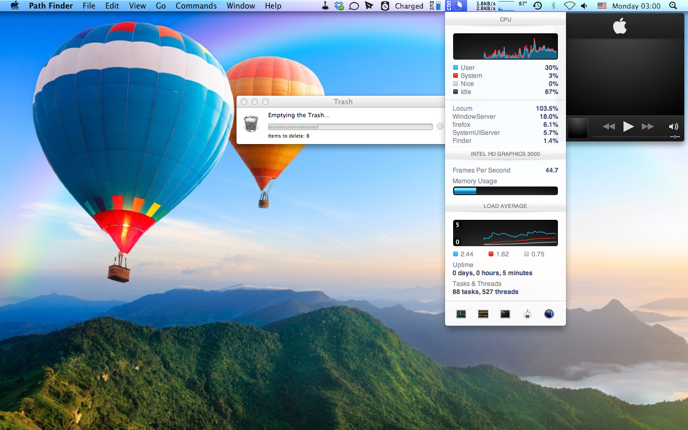Click the speech bubble menu bar icon
The width and height of the screenshot is (688, 430).
point(354,6)
